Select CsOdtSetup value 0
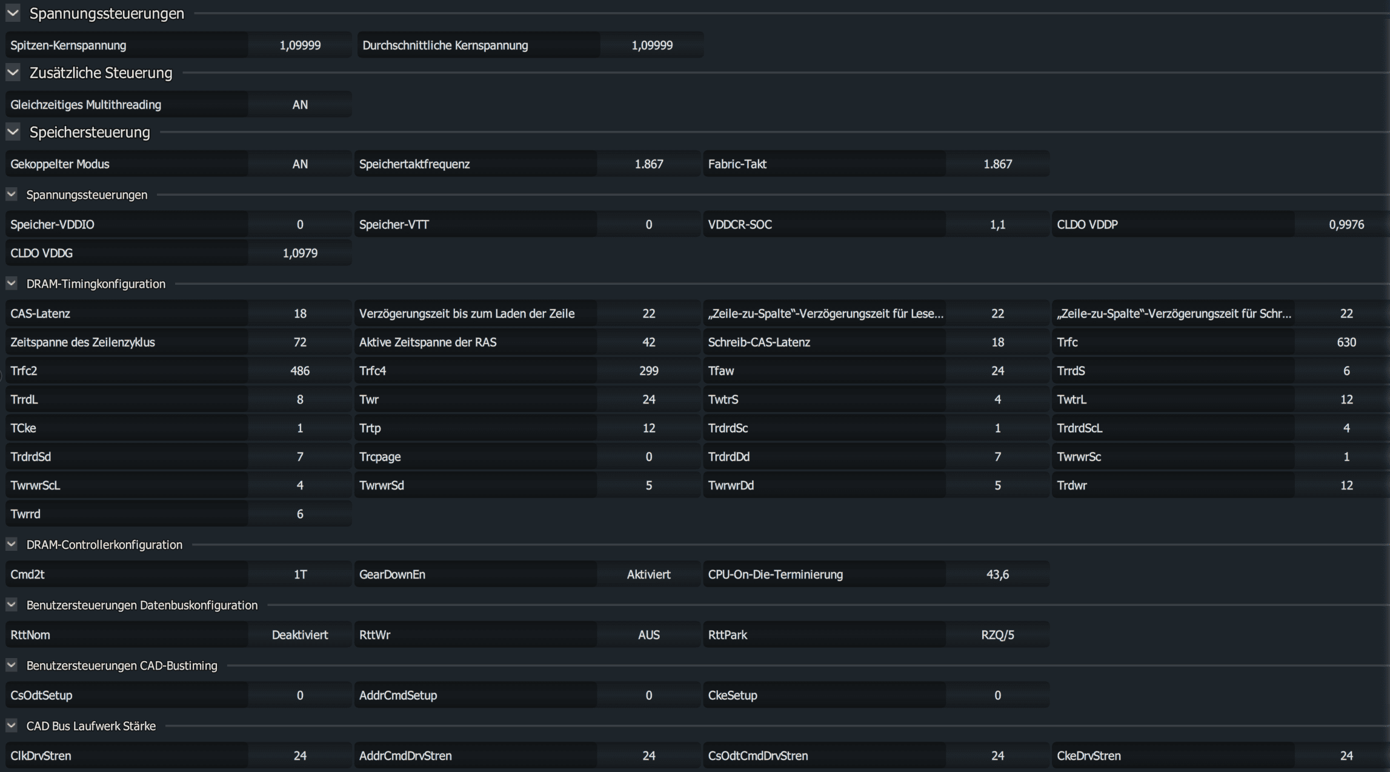 tap(300, 695)
